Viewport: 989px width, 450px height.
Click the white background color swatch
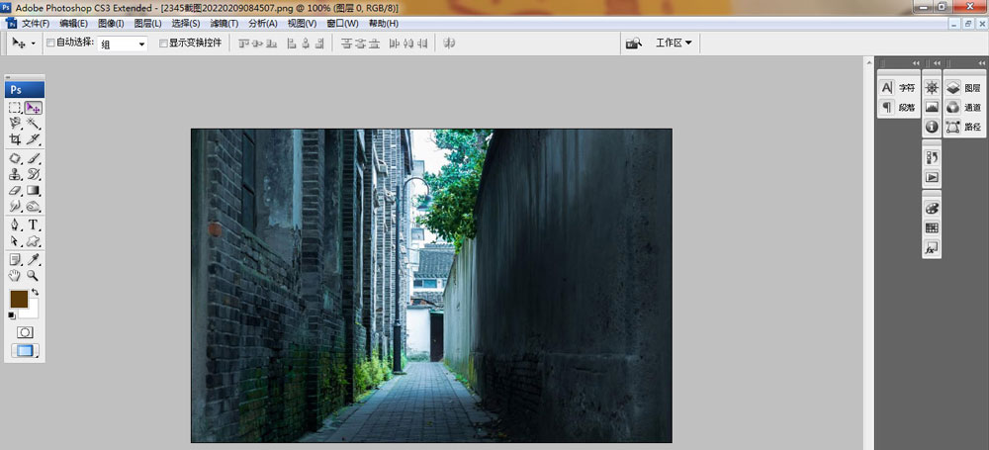pos(31,312)
